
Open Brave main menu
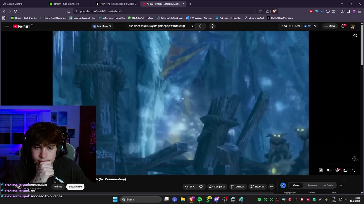[x=360, y=11]
